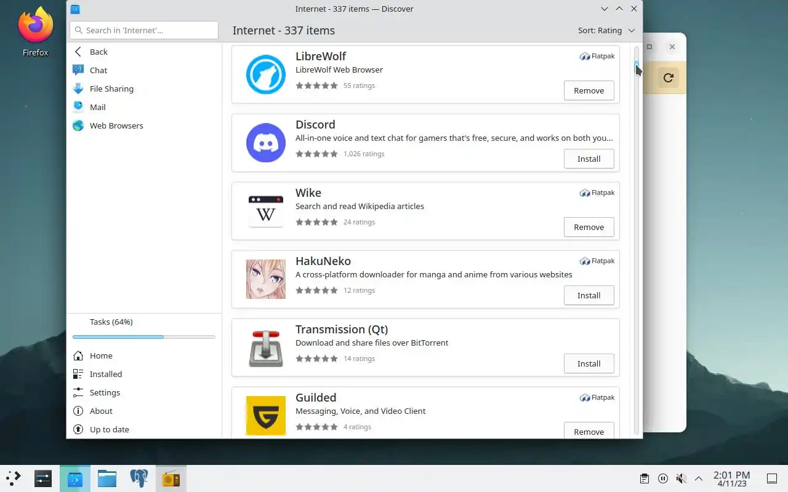The image size is (788, 492).
Task: Open the Web Browsers category
Action: pyautogui.click(x=144, y=125)
